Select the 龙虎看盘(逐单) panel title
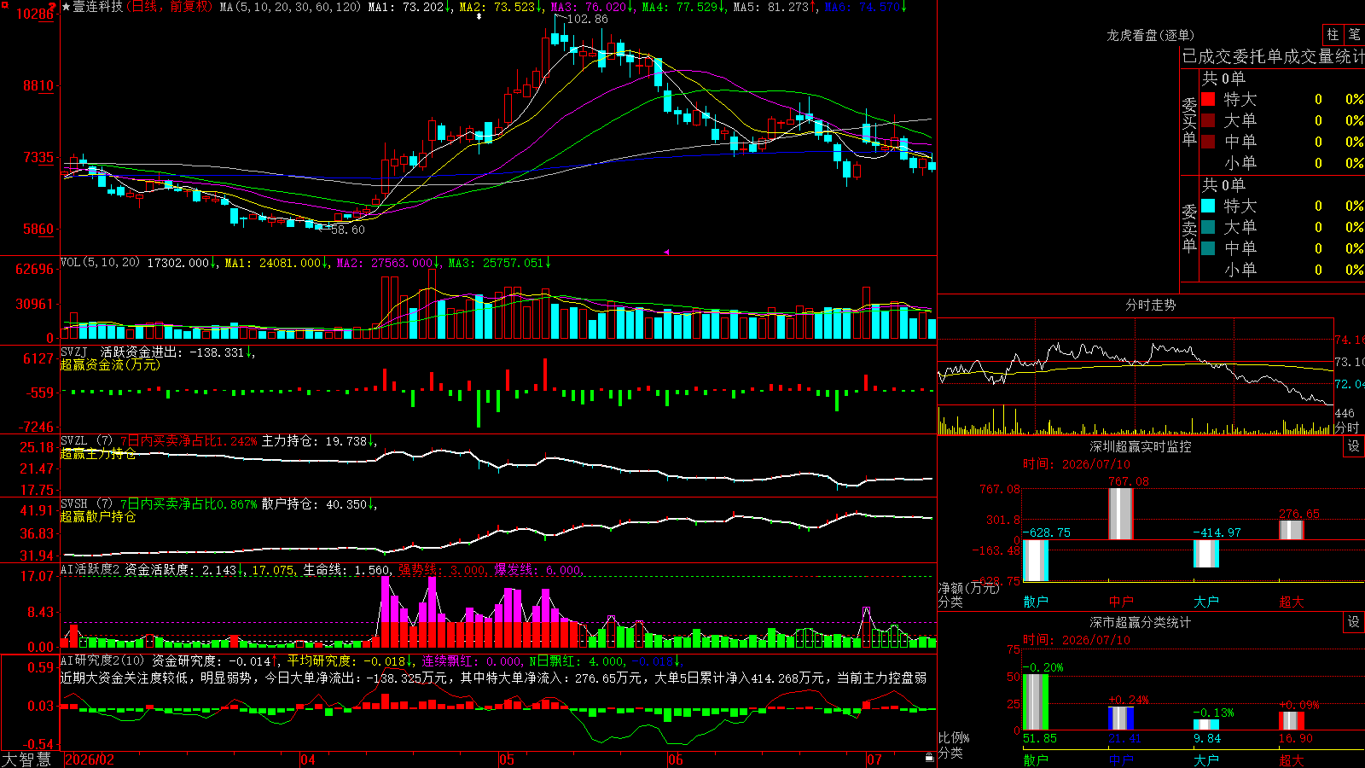The image size is (1365, 768). click(1150, 35)
